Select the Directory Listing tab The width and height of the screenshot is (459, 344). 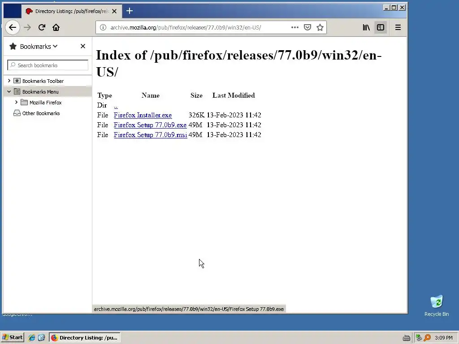coord(71,11)
